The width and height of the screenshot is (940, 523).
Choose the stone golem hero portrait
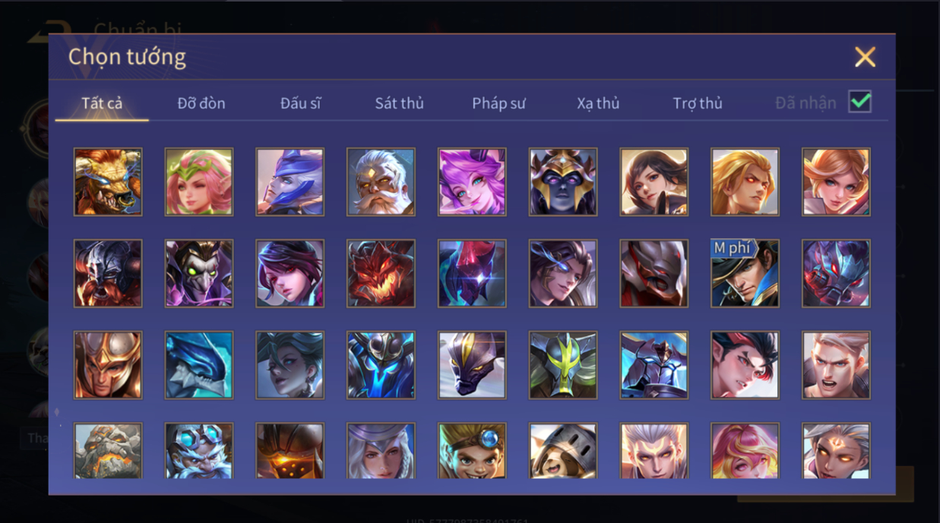coord(108,451)
